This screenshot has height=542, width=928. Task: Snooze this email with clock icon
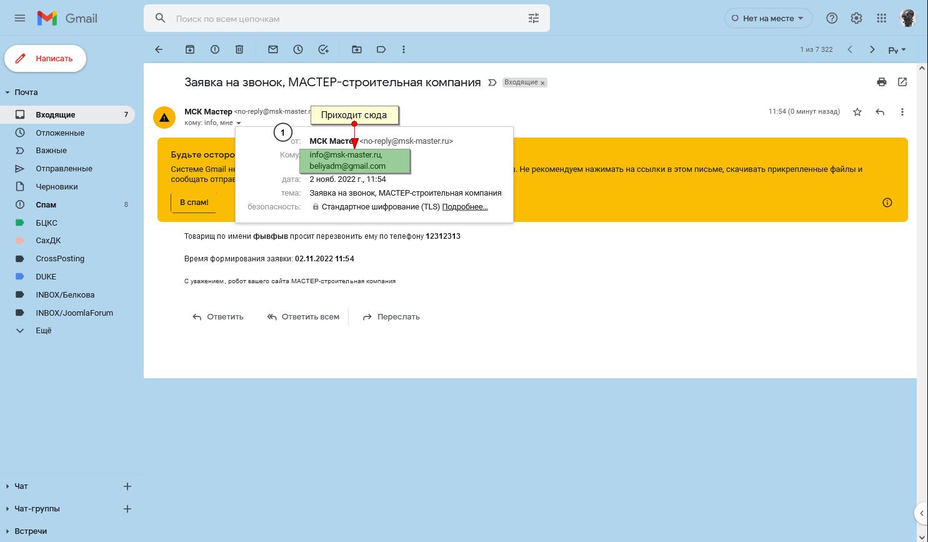click(298, 49)
